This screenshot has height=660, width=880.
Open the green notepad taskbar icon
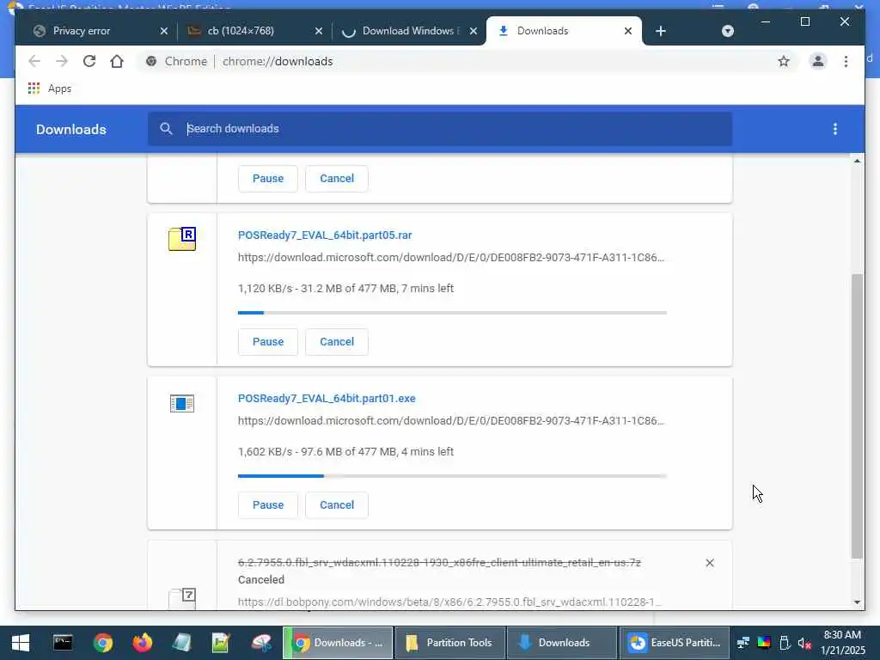tap(221, 643)
